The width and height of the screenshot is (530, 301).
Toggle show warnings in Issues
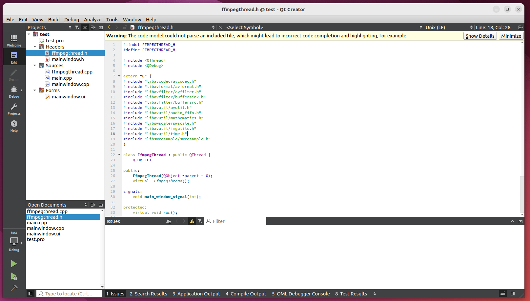[x=192, y=221]
